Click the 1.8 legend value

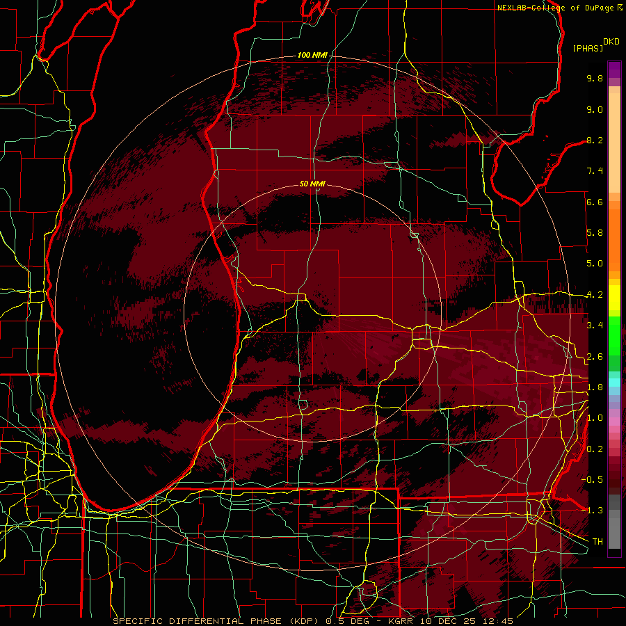[595, 387]
